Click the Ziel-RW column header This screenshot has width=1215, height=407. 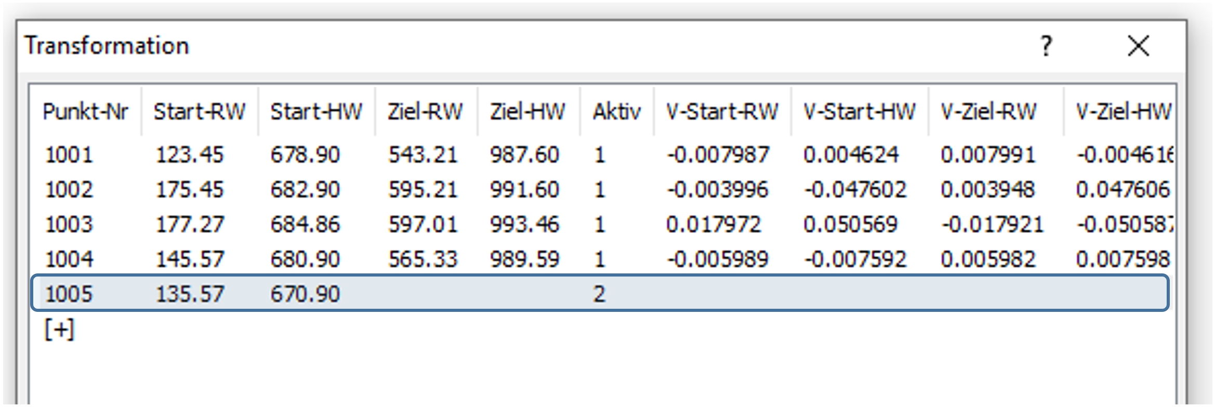[425, 112]
